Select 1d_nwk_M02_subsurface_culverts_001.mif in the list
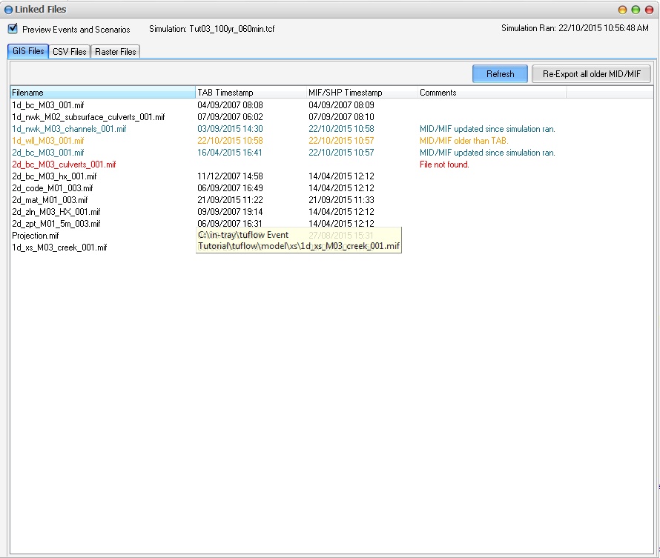The height and width of the screenshot is (558, 660). coord(88,117)
